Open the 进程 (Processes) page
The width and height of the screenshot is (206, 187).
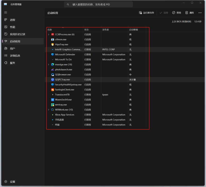tap(23, 20)
